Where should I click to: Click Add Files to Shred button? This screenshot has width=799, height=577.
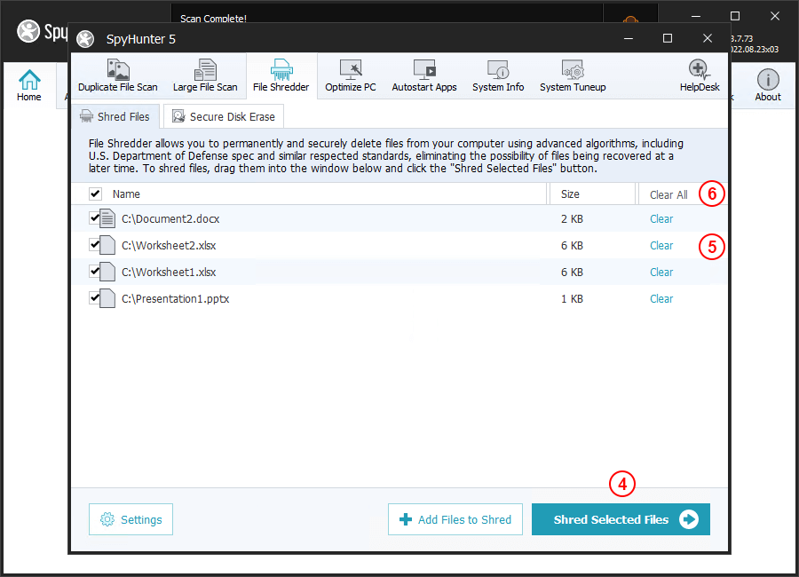pos(455,519)
